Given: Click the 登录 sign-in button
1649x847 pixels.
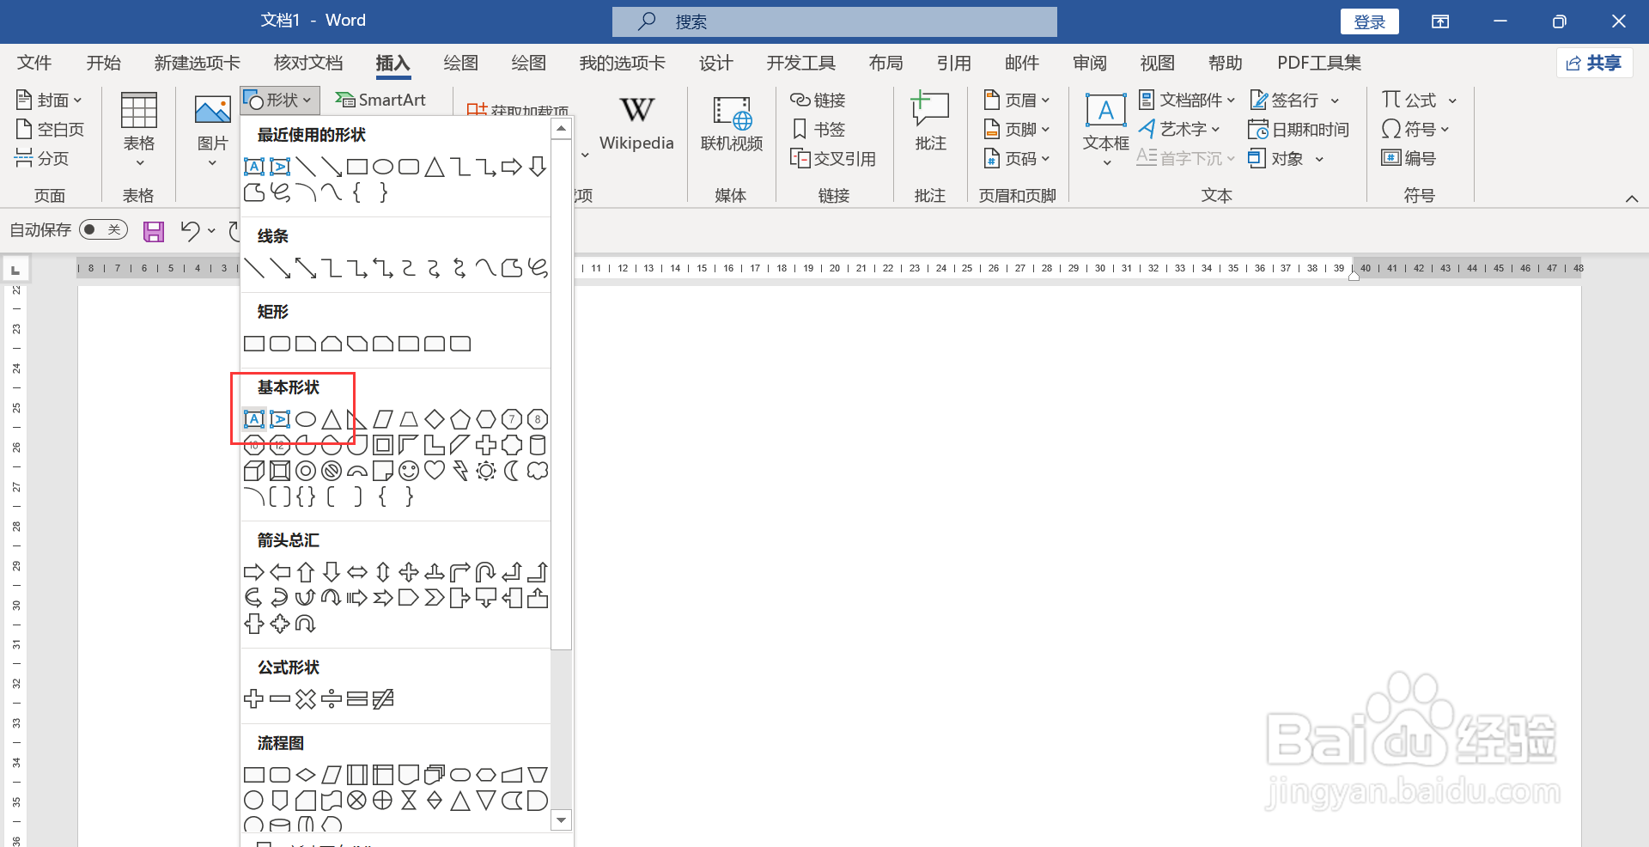Looking at the screenshot, I should pos(1369,21).
